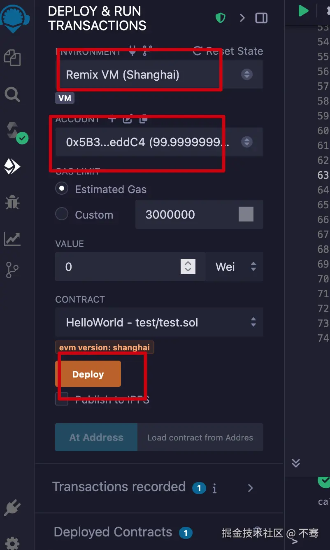Screen dimensions: 330x550
Task: Select the Custom gas limit radio button
Action: (62, 214)
